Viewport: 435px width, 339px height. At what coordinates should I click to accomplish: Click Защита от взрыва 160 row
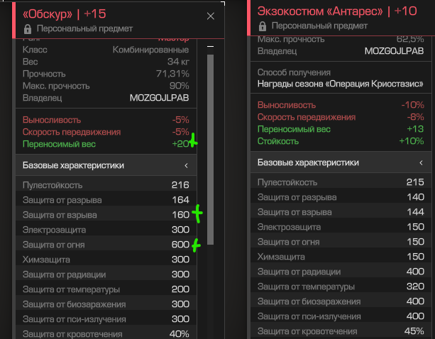pos(106,215)
